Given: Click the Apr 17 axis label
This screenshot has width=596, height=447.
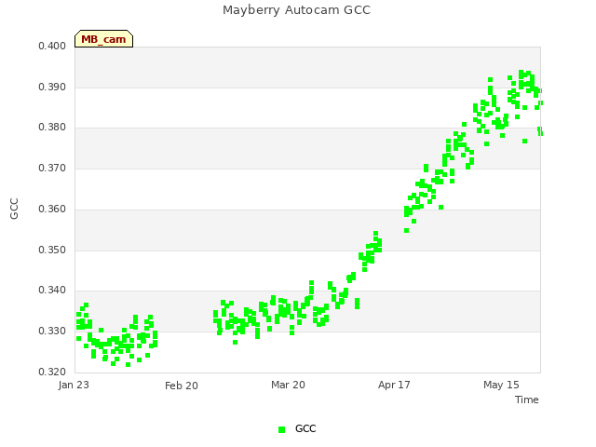Looking at the screenshot, I should click(x=394, y=385).
